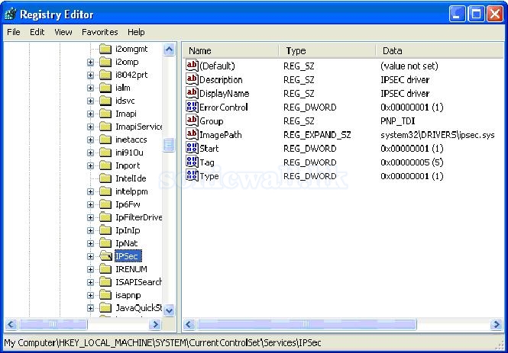This screenshot has height=353, width=508.
Task: Click the string icon beside (Default)
Action: tap(192, 66)
